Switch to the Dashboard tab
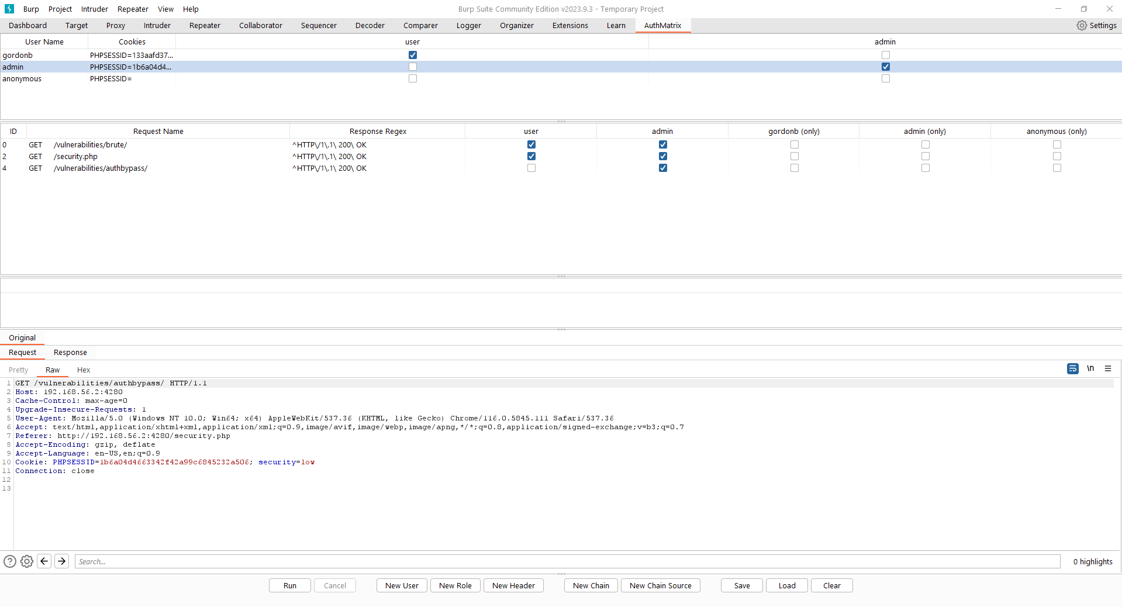 pos(27,25)
